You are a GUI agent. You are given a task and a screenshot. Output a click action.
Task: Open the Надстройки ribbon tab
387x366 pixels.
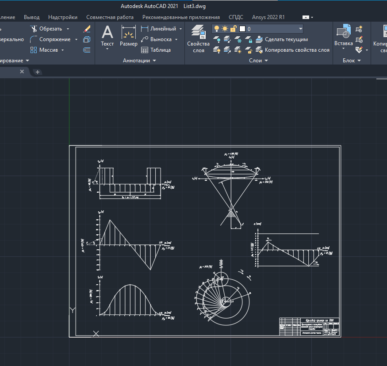click(x=63, y=17)
